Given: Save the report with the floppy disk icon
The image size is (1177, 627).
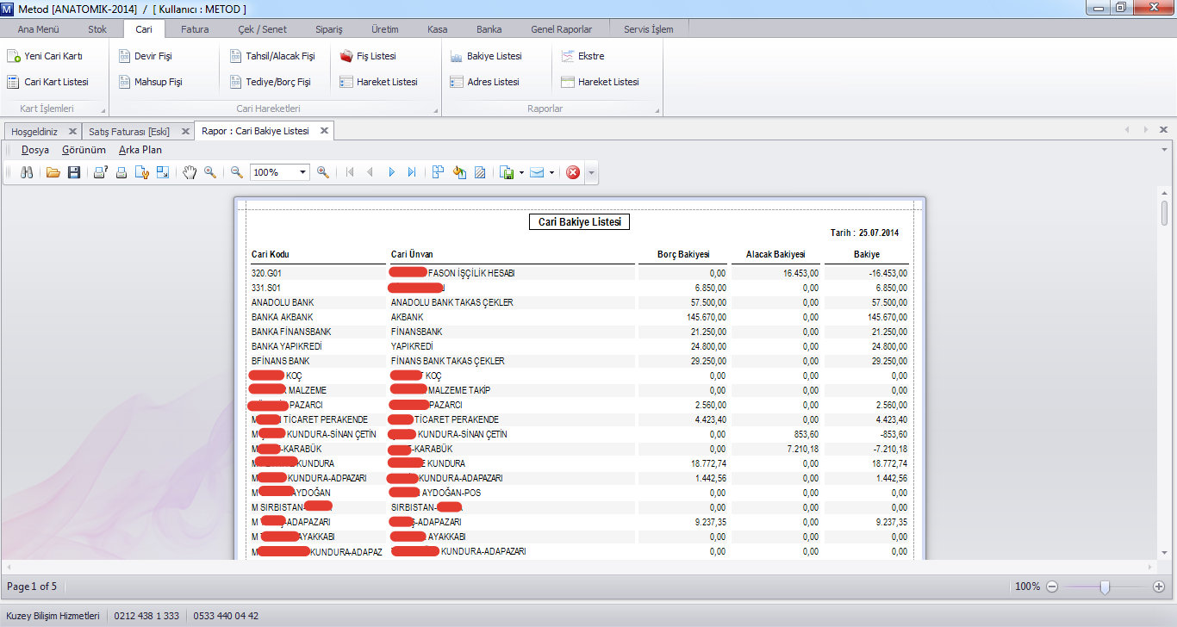Looking at the screenshot, I should (74, 172).
